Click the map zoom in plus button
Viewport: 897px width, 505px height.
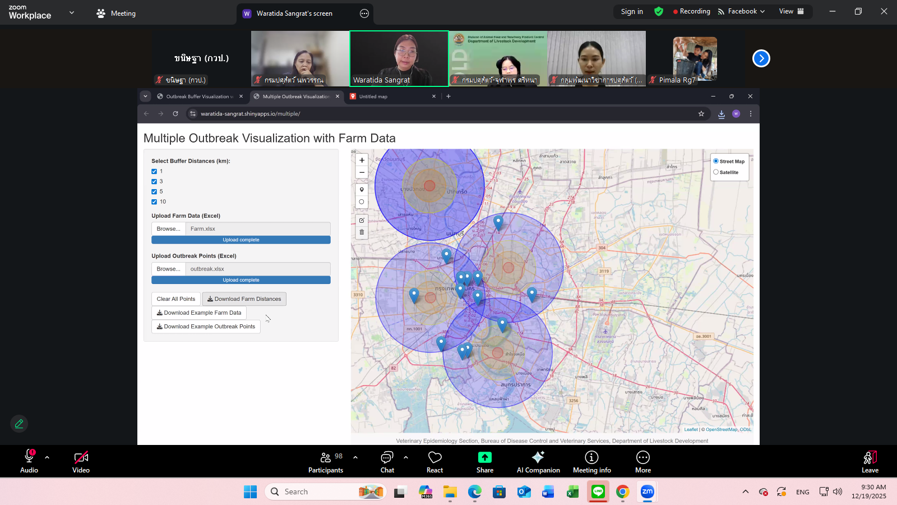point(362,160)
